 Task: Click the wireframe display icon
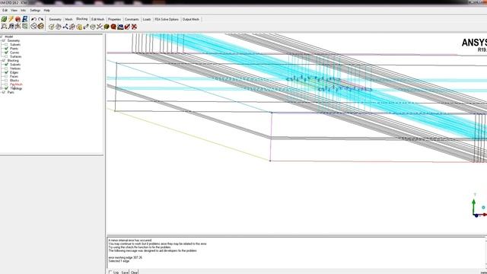(x=33, y=27)
